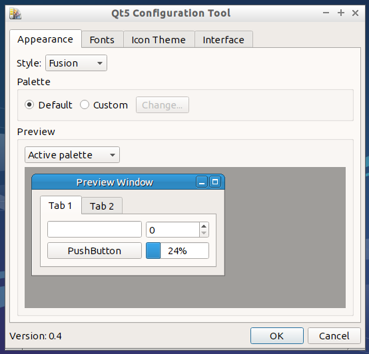This screenshot has height=354, width=369.
Task: Maximize the Qt5 Configuration Tool window
Action: 341,13
